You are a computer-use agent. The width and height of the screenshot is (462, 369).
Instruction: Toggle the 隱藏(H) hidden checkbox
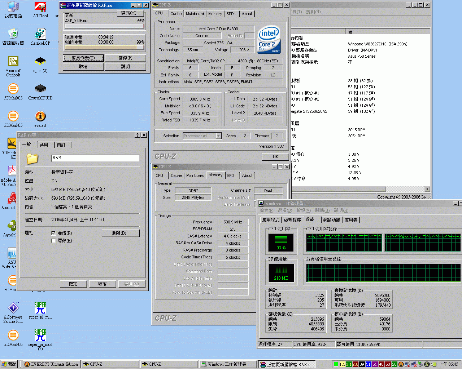pyautogui.click(x=53, y=241)
